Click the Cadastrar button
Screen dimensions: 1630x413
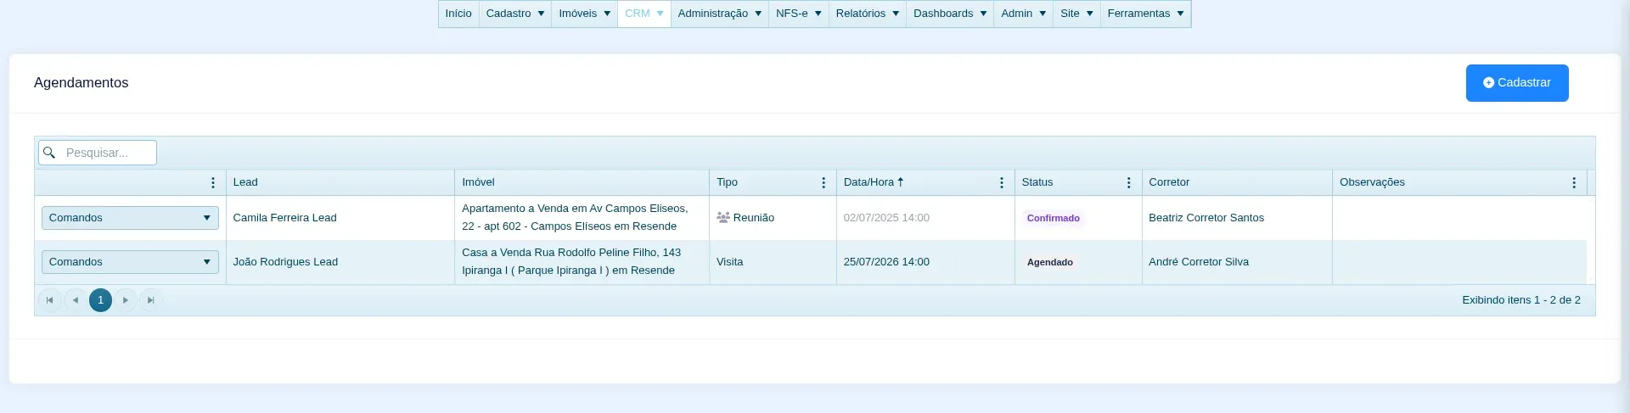[1517, 83]
